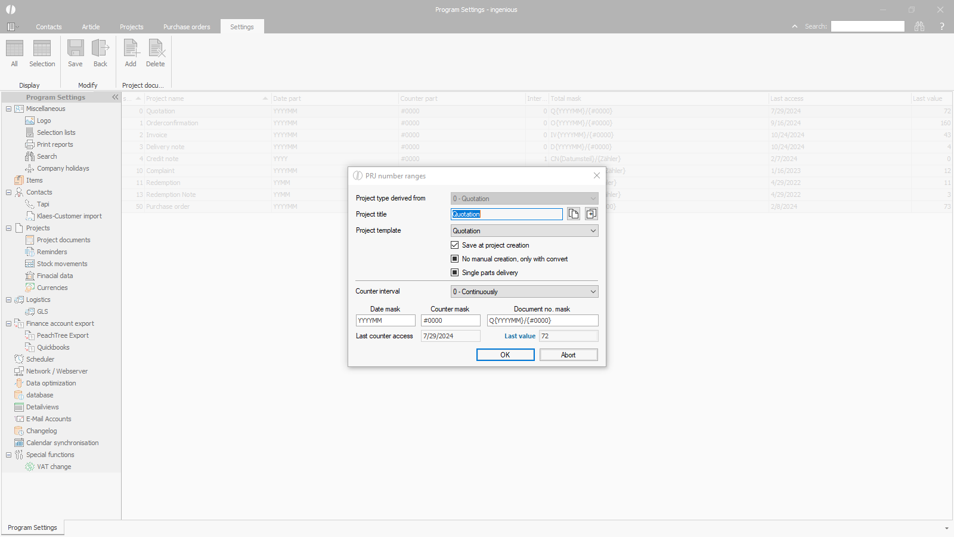Click the Add project document icon
Image resolution: width=954 pixels, height=537 pixels.
[x=131, y=48]
